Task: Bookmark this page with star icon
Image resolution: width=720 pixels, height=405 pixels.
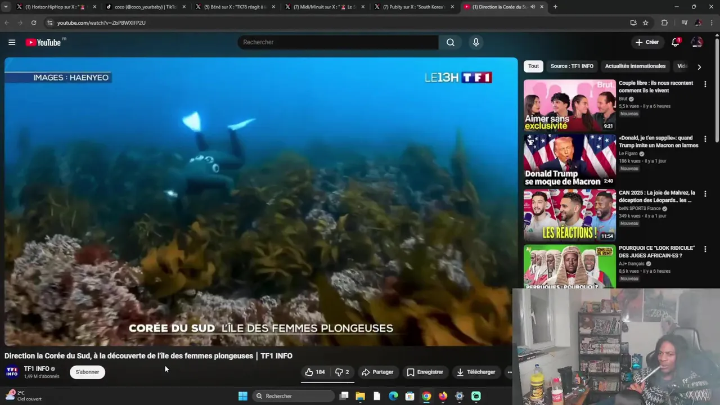Action: [x=646, y=22]
